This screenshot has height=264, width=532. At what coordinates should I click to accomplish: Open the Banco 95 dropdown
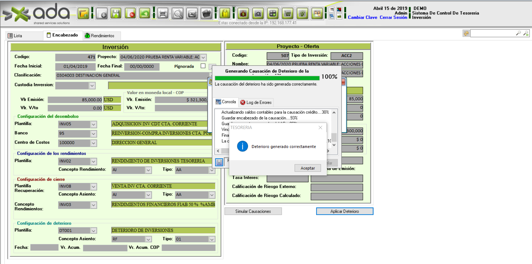tap(94, 134)
